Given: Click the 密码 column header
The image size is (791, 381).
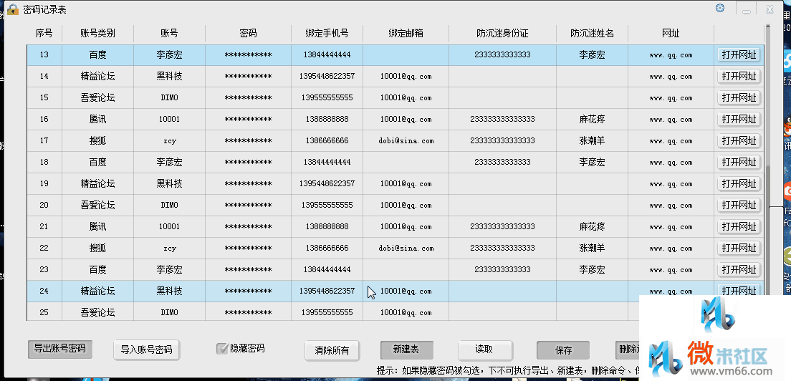Looking at the screenshot, I should pyautogui.click(x=248, y=34).
